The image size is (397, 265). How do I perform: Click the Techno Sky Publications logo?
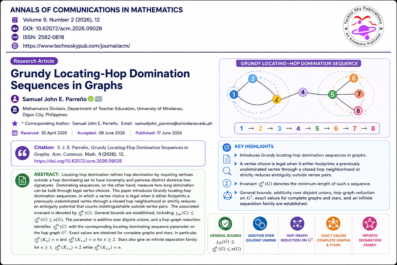[364, 26]
